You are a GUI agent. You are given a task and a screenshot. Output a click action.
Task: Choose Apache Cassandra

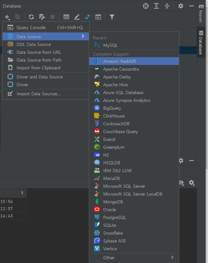(134, 69)
